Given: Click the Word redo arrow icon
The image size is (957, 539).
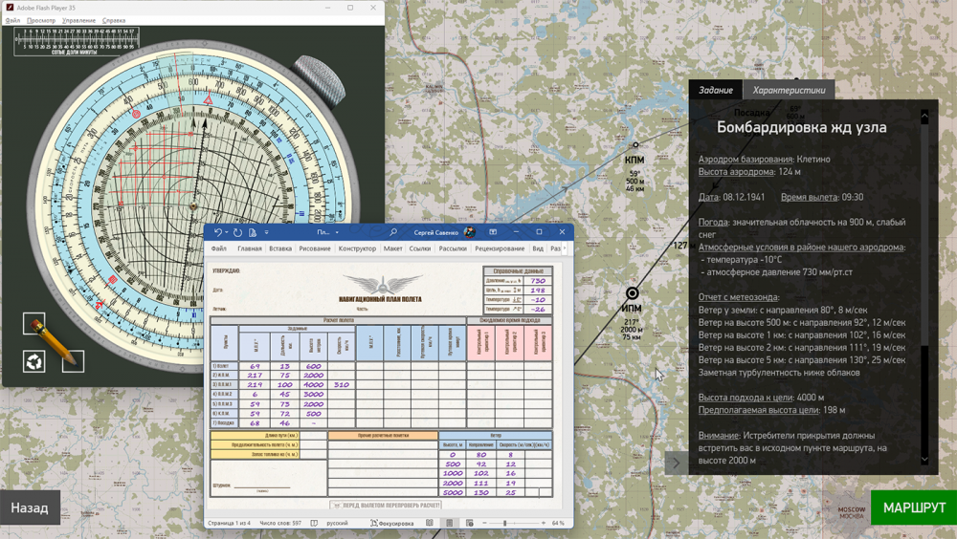Looking at the screenshot, I should click(238, 232).
